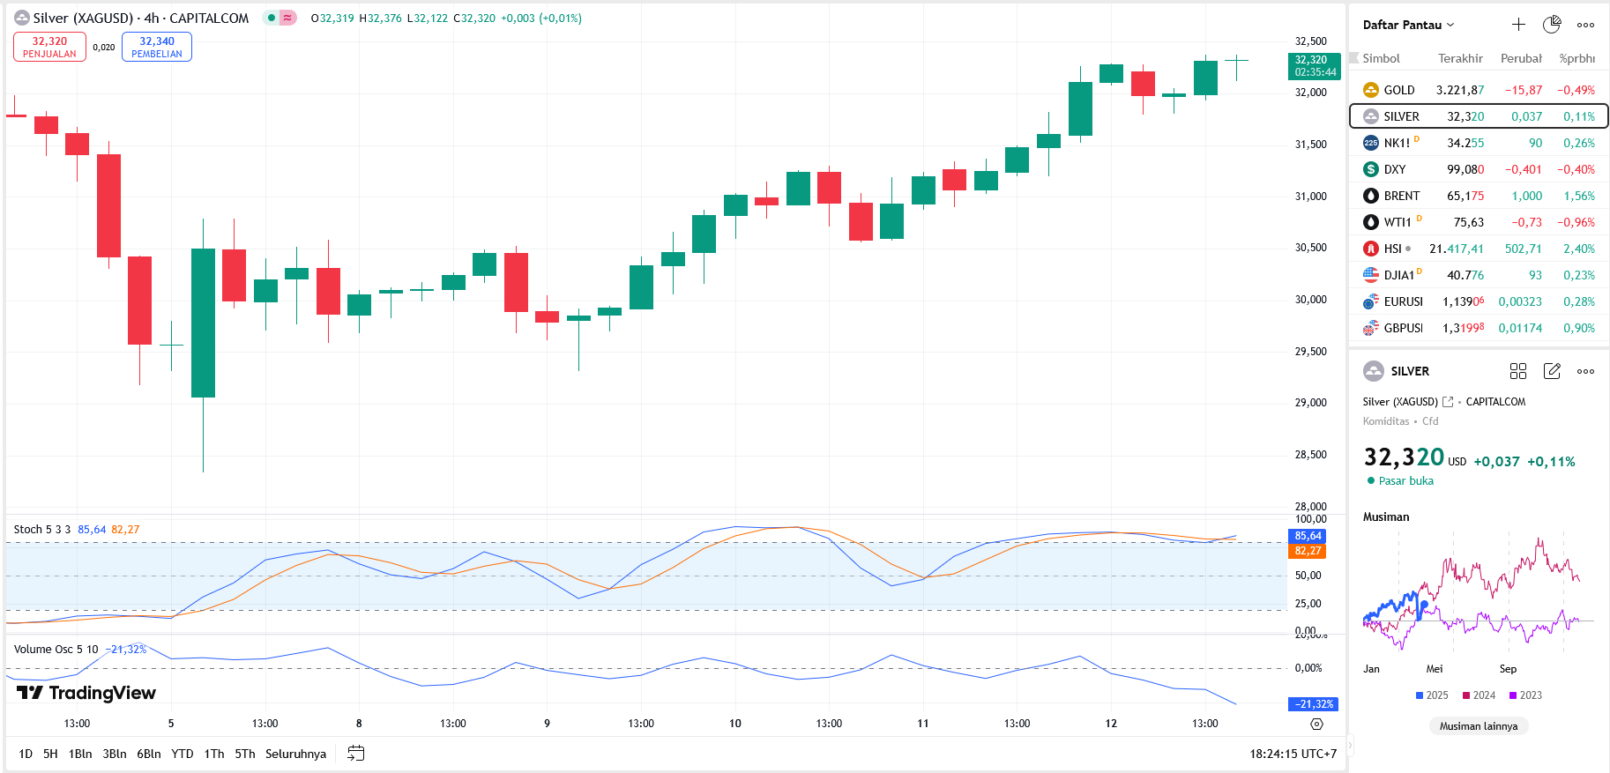Screen dimensions: 1610x773
Task: Open the watchlist pie chart view icon
Action: pos(1552,25)
